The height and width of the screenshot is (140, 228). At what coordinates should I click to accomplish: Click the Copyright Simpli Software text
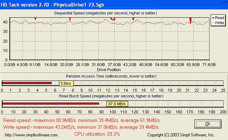pos(181,135)
